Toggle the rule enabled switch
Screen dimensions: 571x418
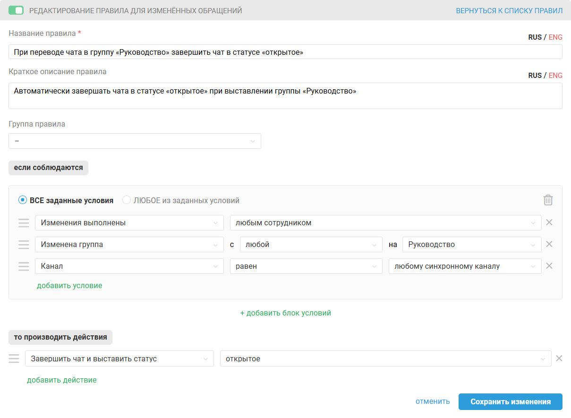[x=16, y=10]
